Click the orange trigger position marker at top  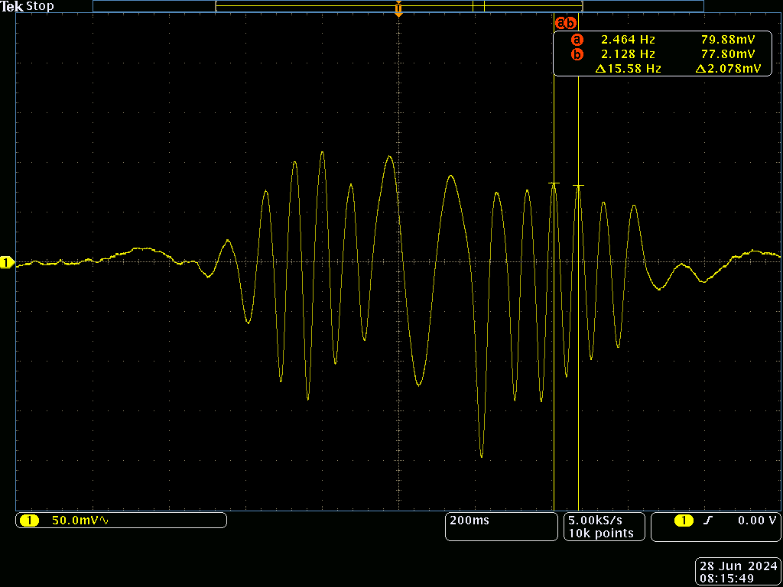click(x=398, y=8)
